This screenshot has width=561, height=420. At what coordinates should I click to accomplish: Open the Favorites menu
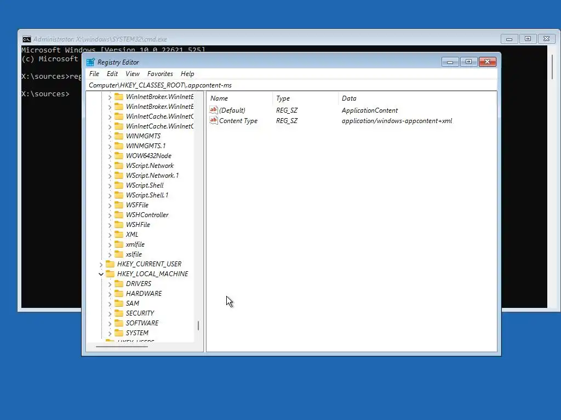coord(160,74)
